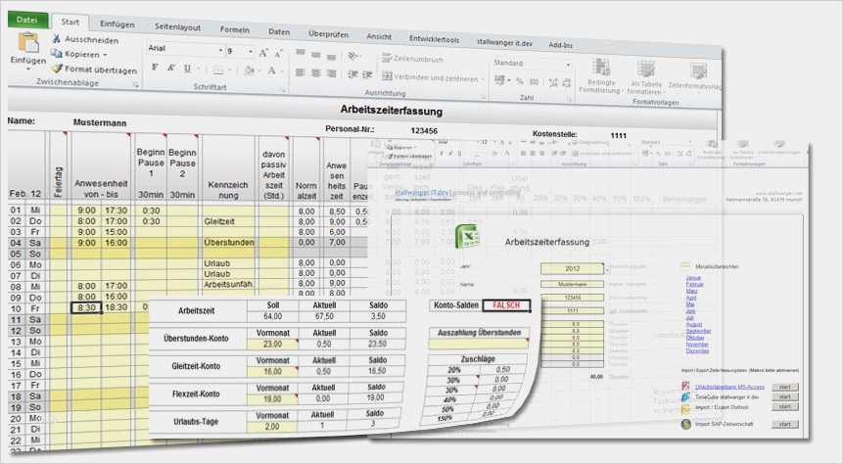843x464 pixels.
Task: Open Als Tabelle formatieren gallery
Action: 645,78
